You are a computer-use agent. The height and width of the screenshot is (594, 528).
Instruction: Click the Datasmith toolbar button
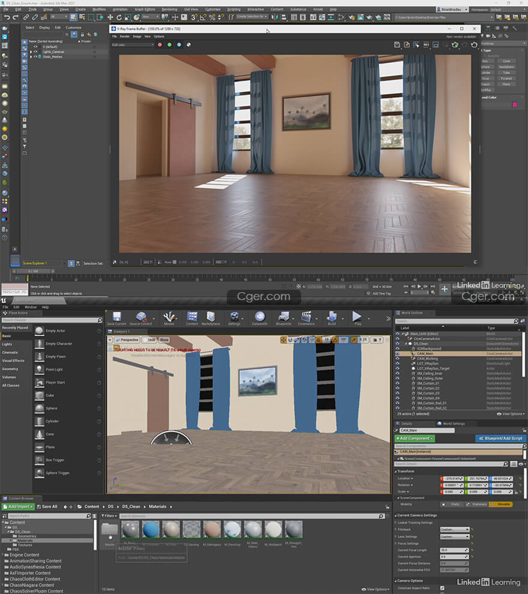[259, 318]
